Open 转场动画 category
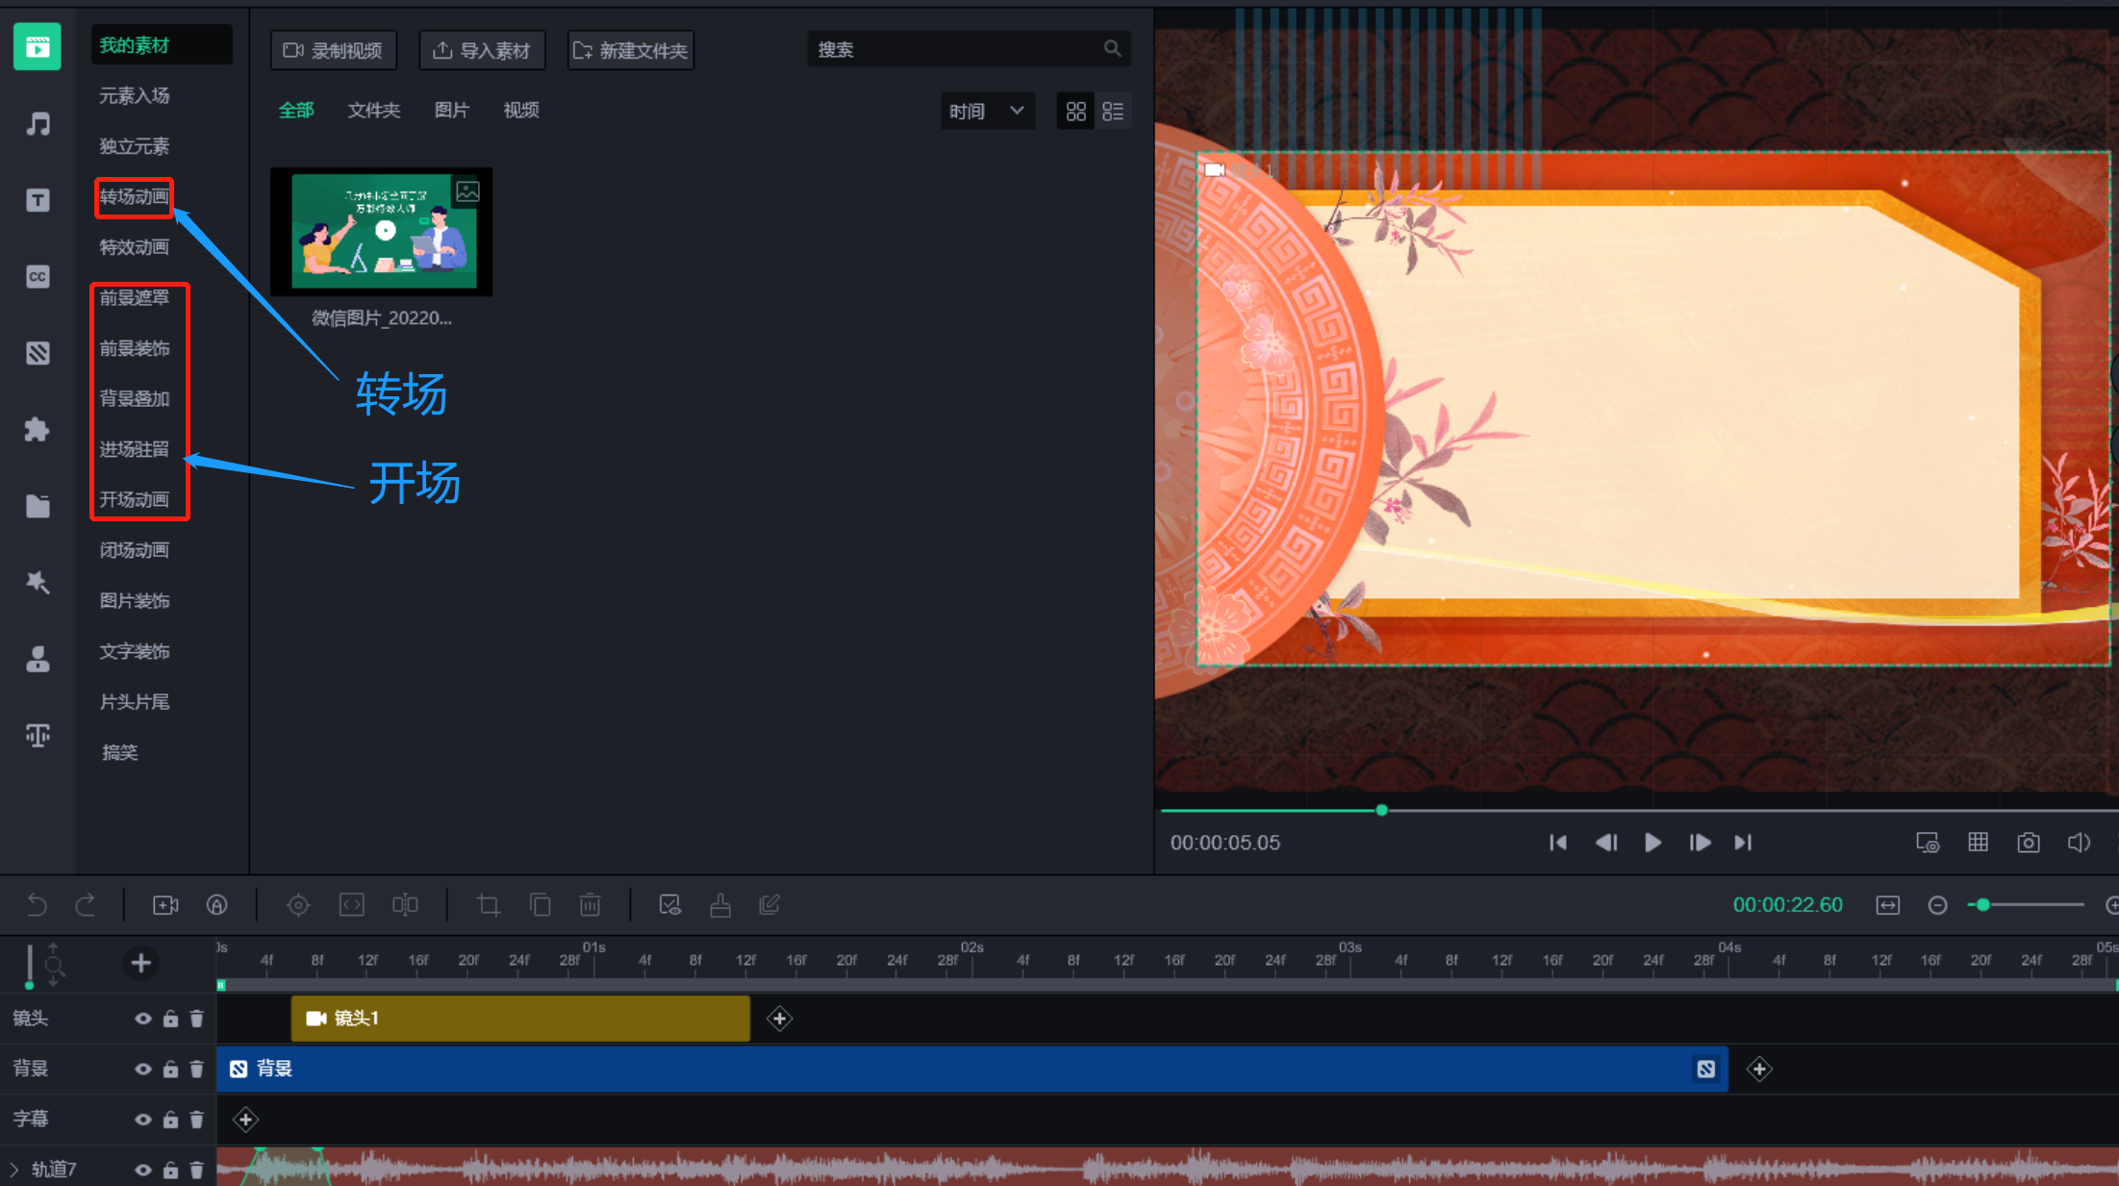 click(135, 197)
